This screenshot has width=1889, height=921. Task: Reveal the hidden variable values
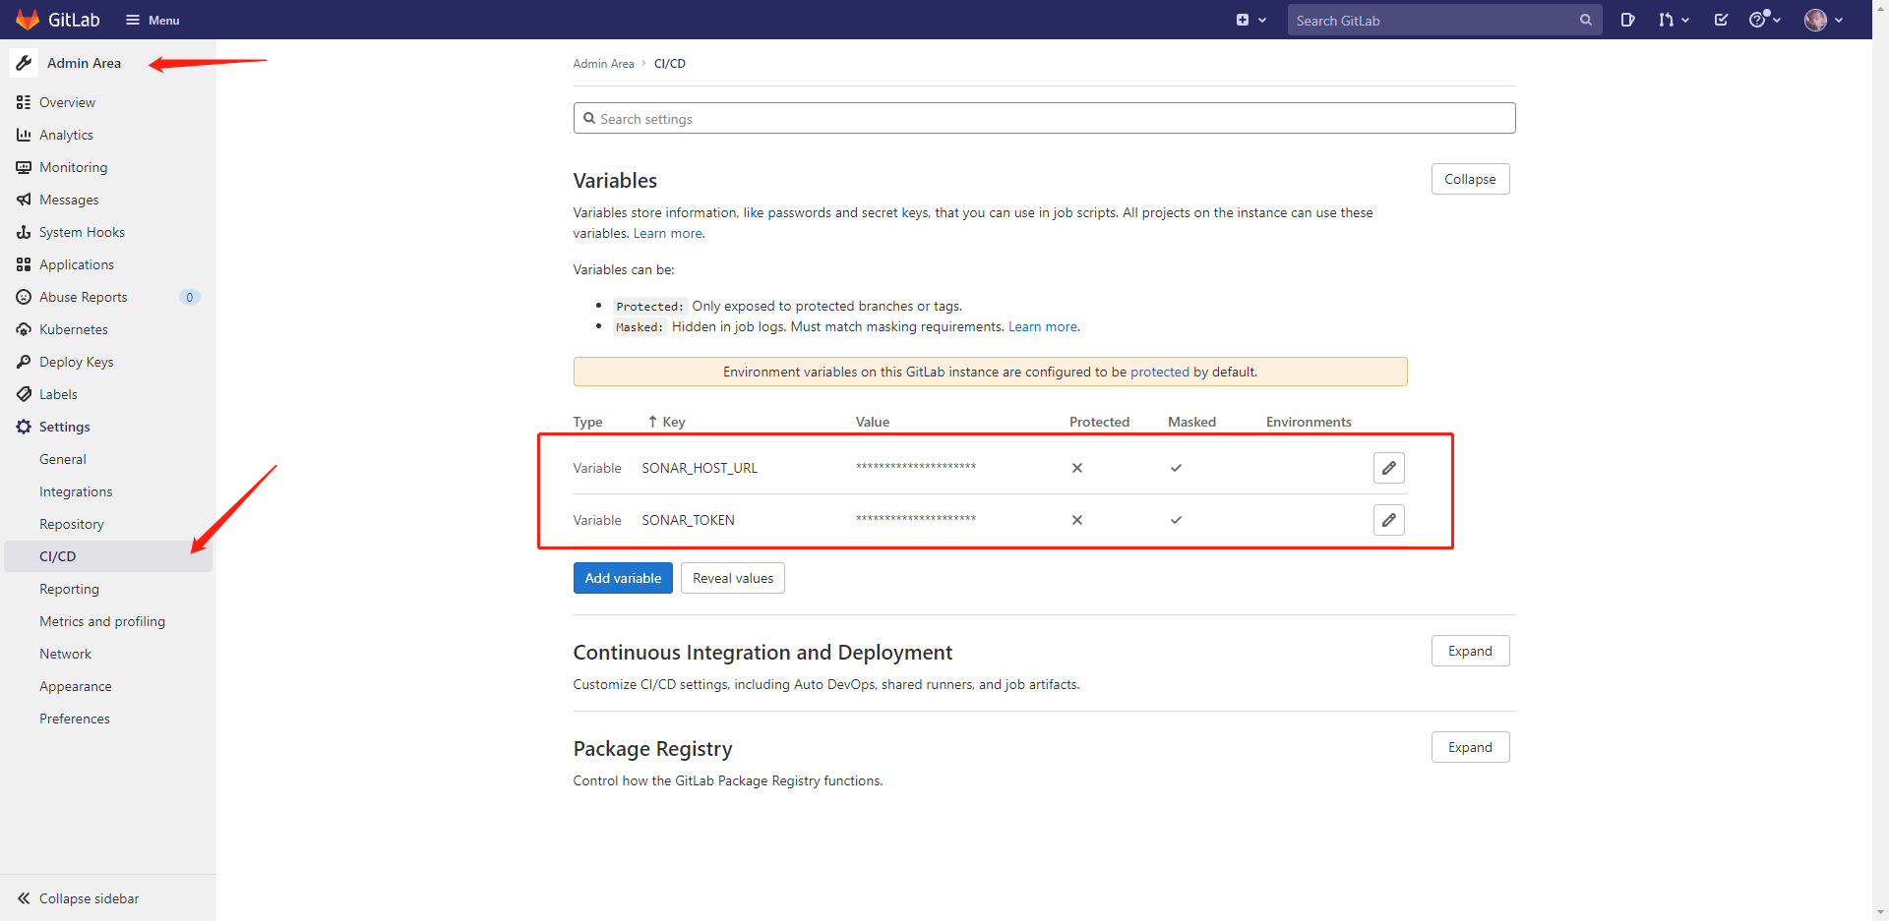click(x=732, y=578)
